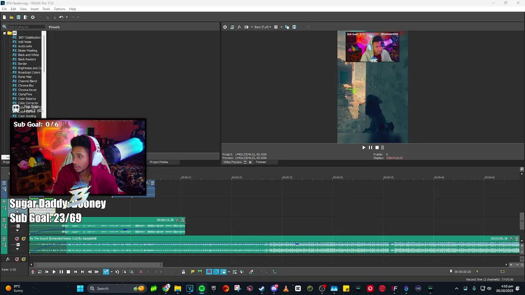The image size is (525, 295).
Task: Click the timeline horizontal scrollbar
Action: point(98,265)
